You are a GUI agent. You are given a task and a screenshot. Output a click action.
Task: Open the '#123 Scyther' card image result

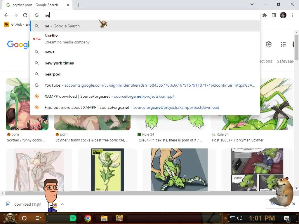point(107,169)
